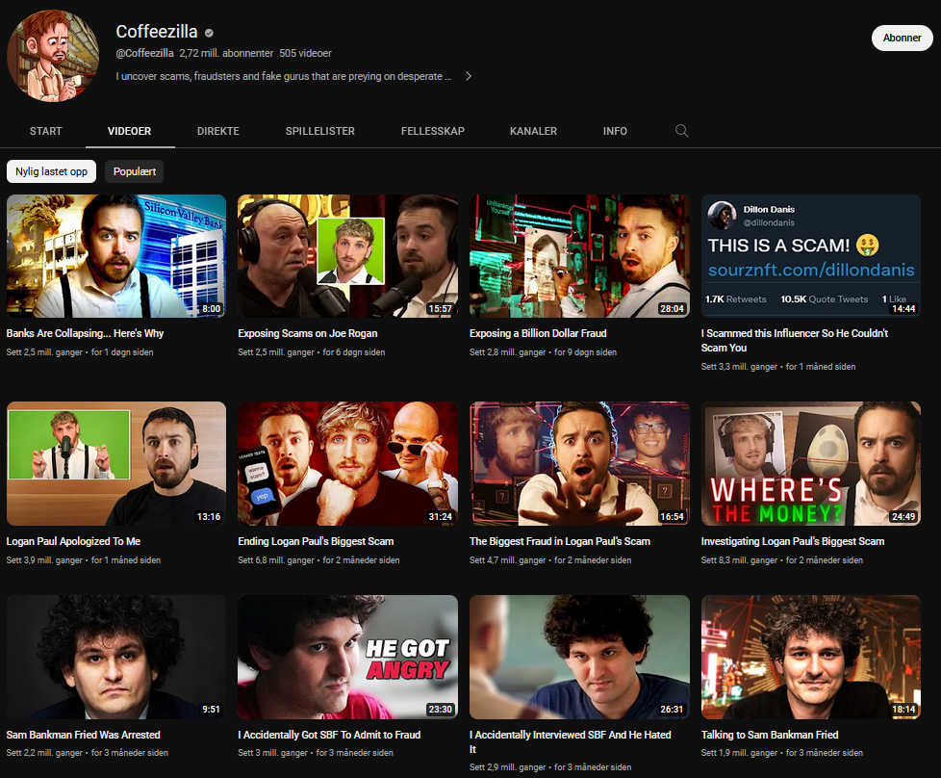Open the SPILLELISTER tab
Image resolution: width=941 pixels, height=778 pixels.
[319, 131]
